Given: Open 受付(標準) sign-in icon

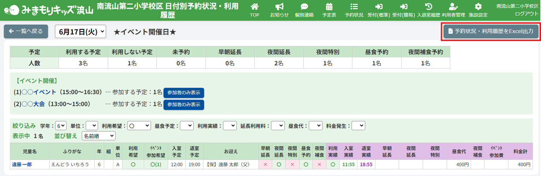Looking at the screenshot, I should (379, 10).
